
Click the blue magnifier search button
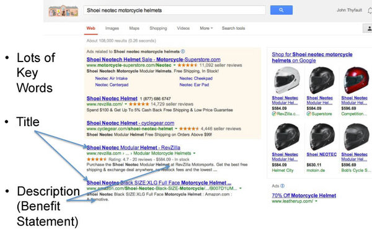[x=281, y=10]
